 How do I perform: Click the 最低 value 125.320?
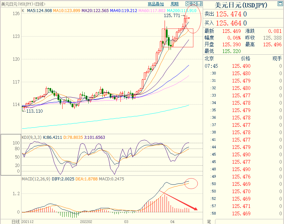click(x=231, y=51)
